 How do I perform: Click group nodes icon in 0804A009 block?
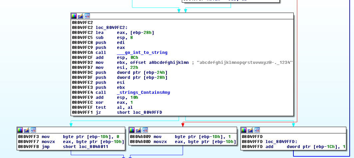[145, 130]
